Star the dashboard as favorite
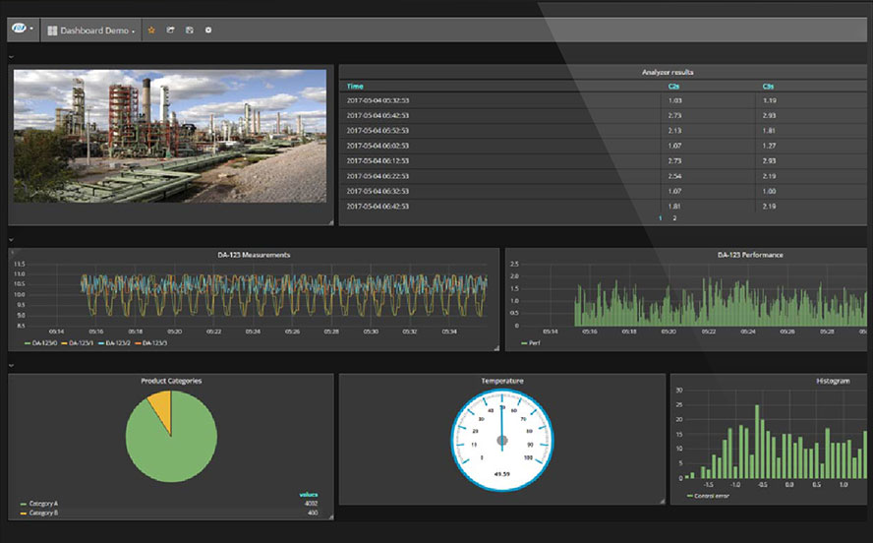 151,30
